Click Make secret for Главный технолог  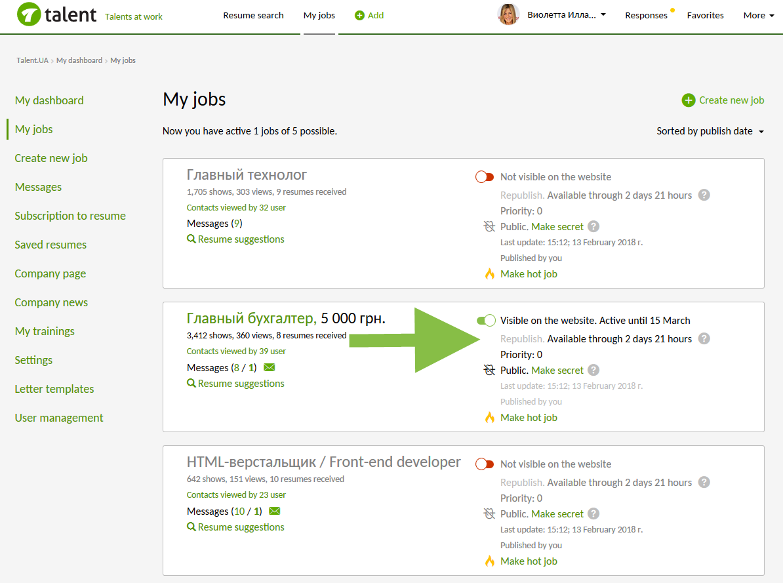[x=557, y=227]
